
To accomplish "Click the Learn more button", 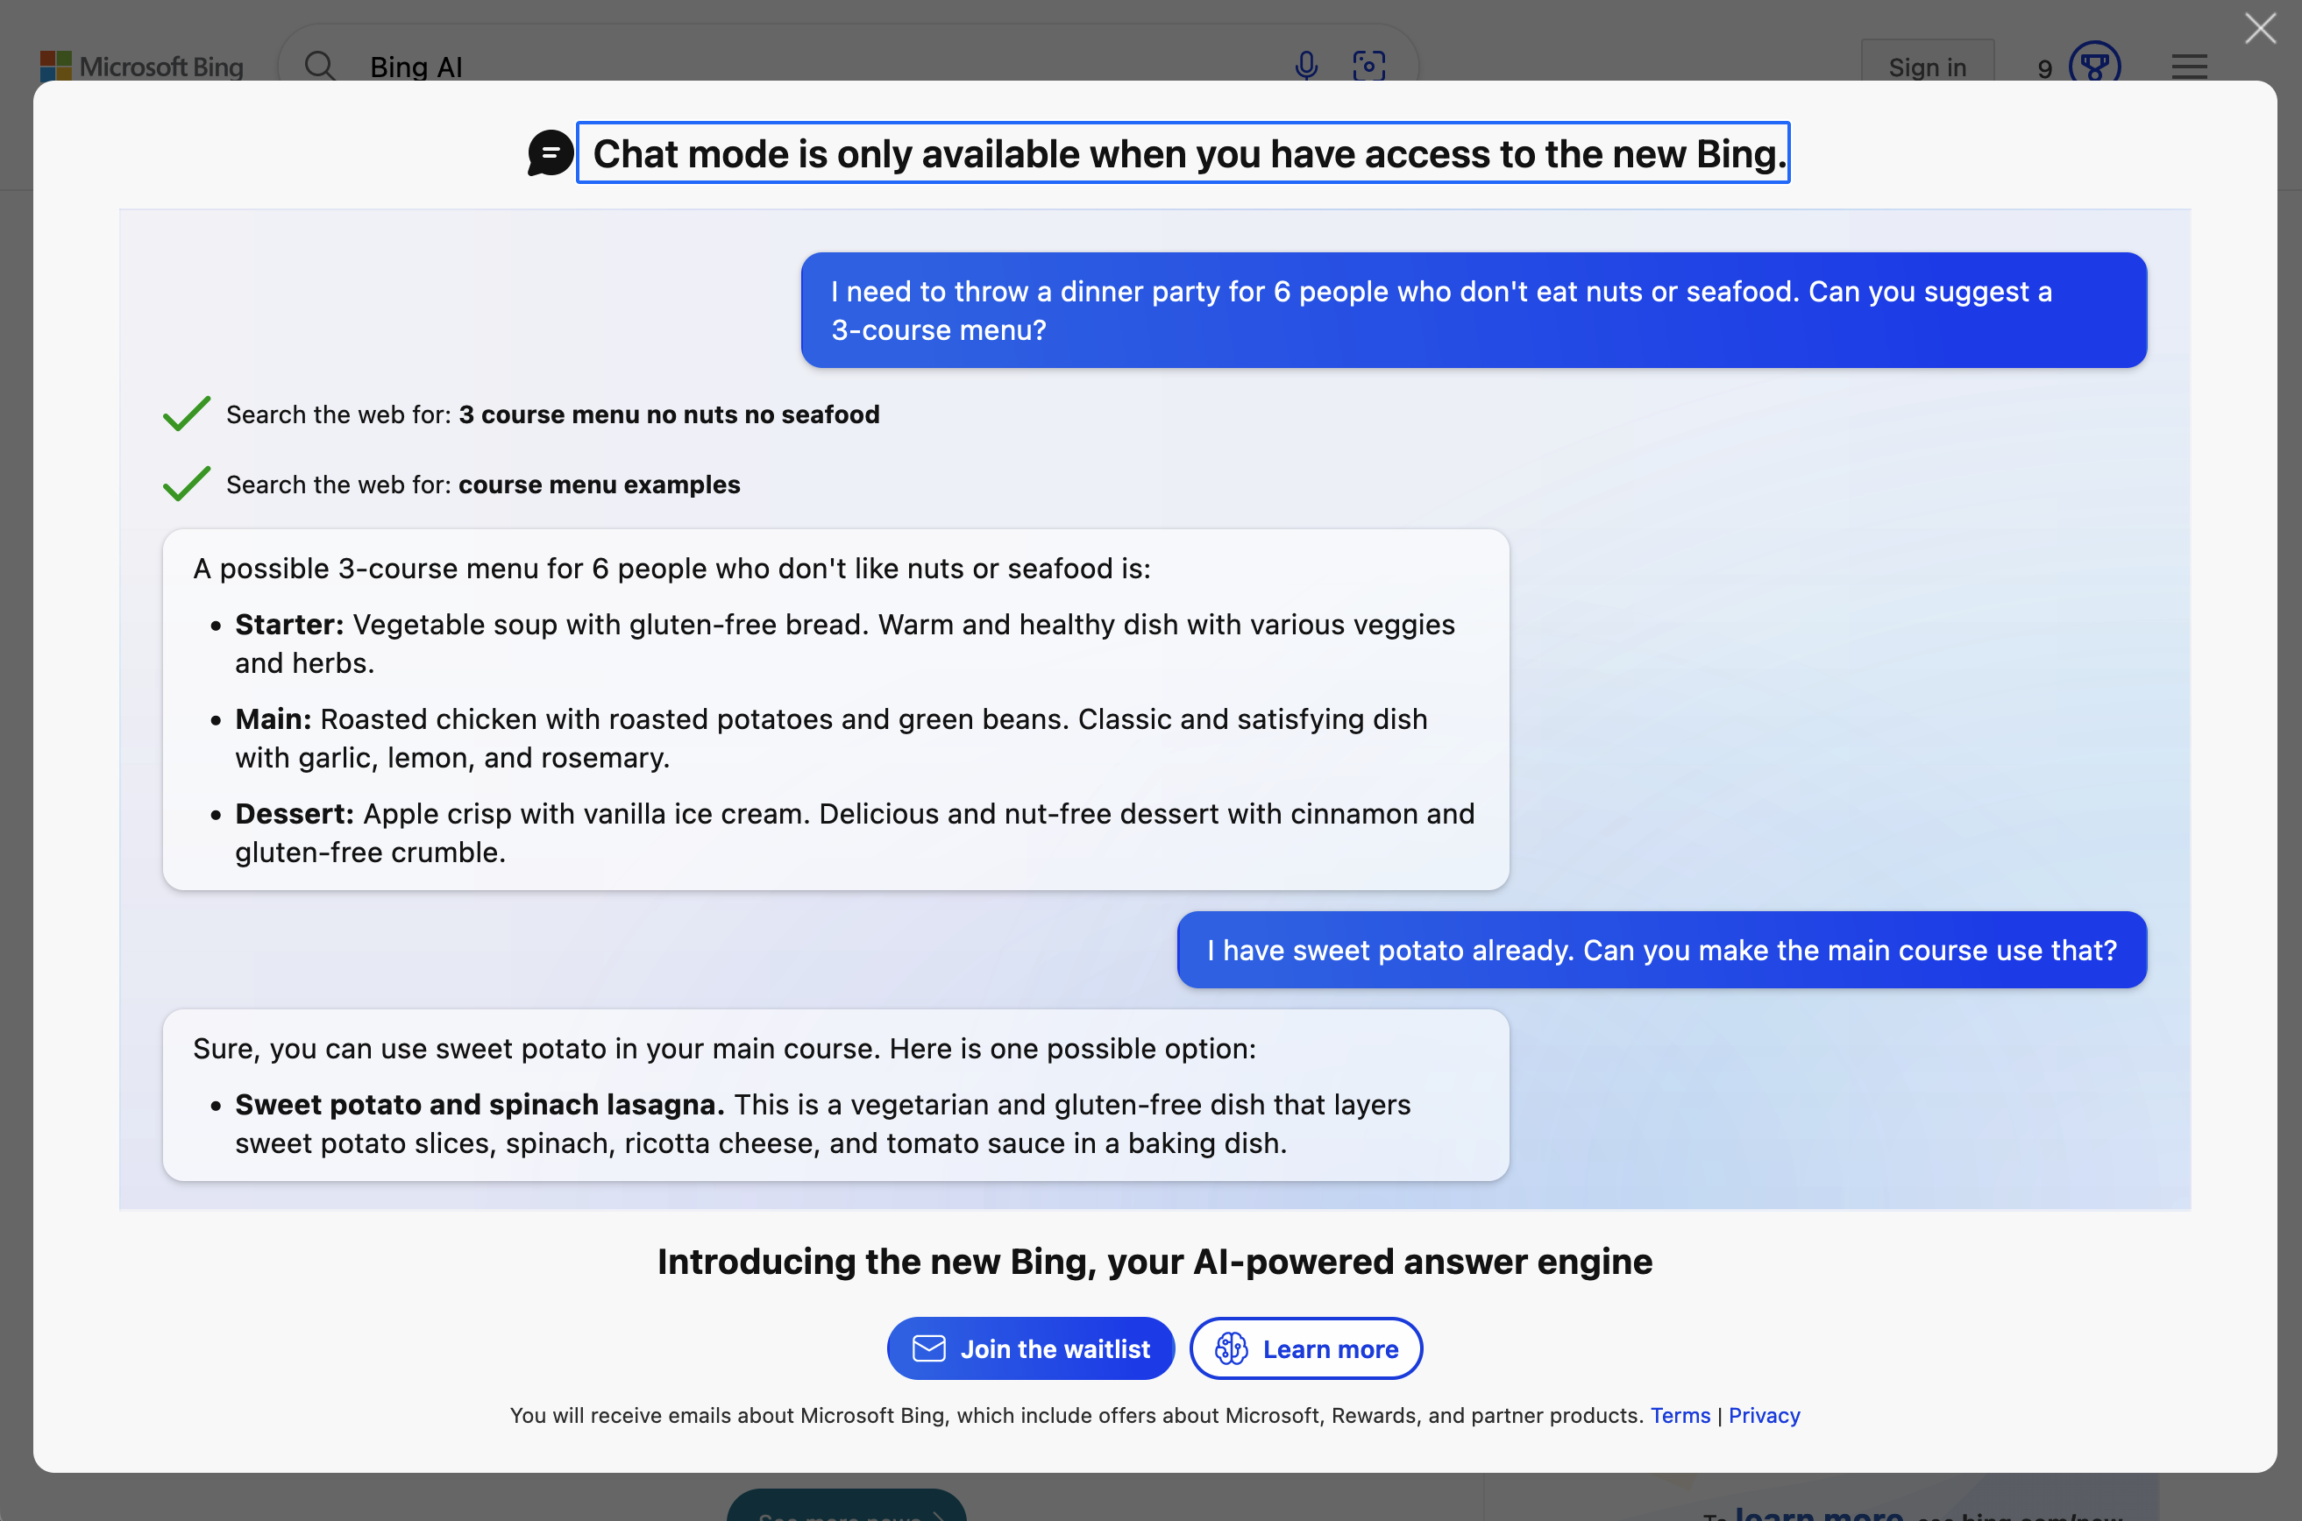I will click(1305, 1348).
